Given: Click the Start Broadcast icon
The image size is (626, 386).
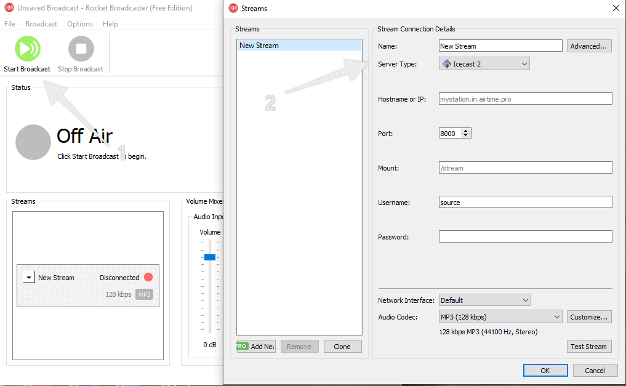Looking at the screenshot, I should click(26, 47).
